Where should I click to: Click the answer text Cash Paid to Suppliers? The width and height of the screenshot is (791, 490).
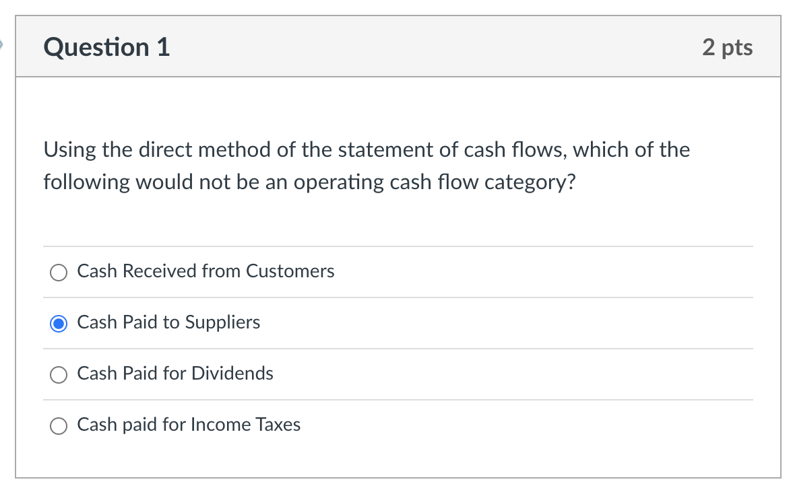point(168,323)
